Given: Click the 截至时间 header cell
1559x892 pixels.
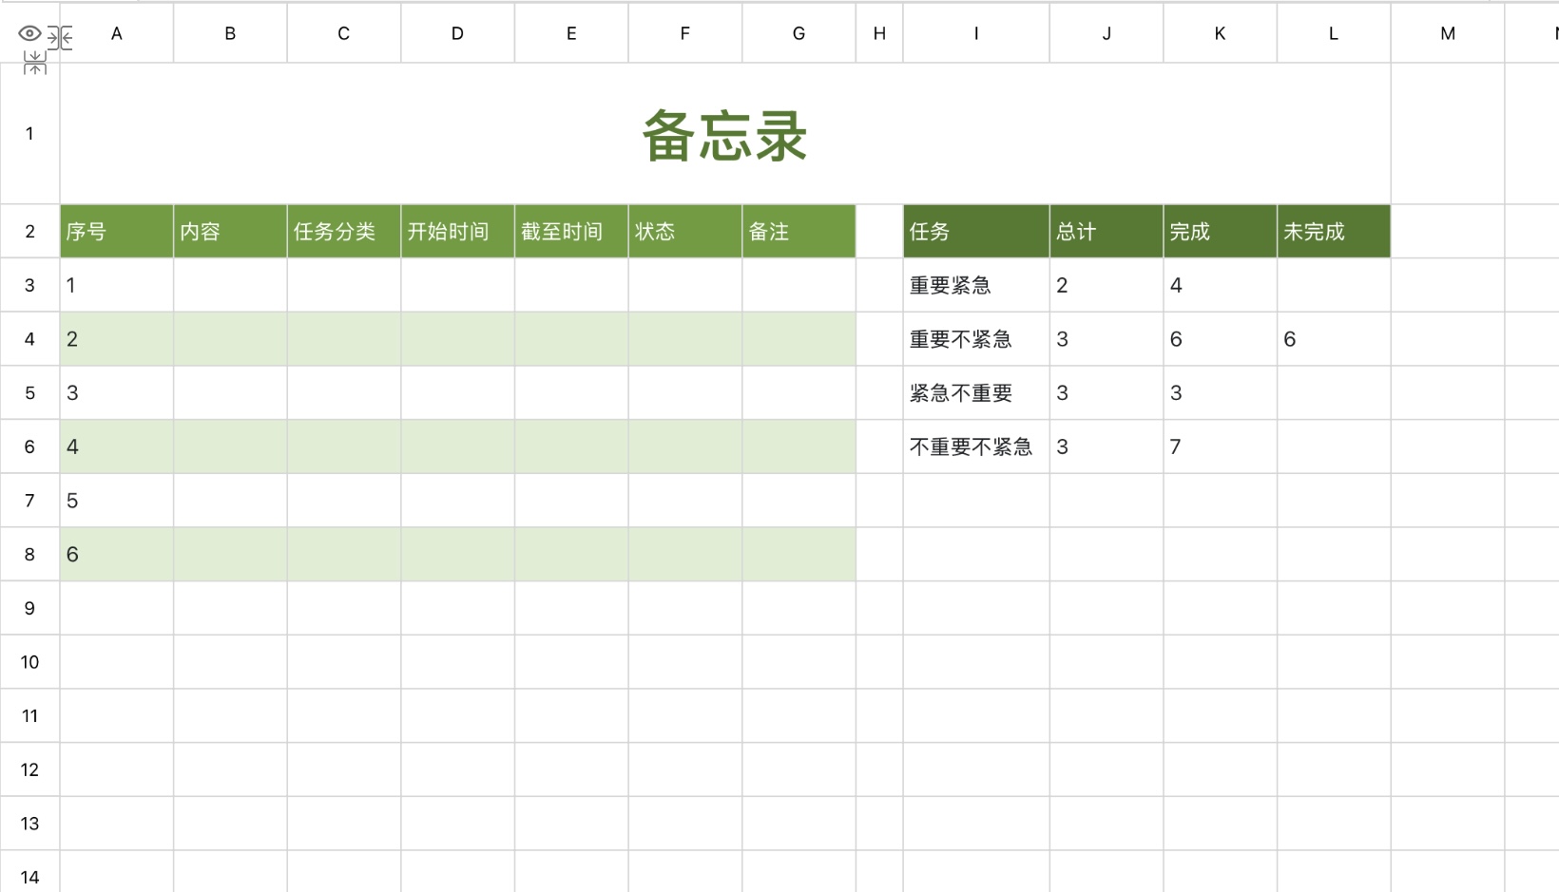Looking at the screenshot, I should pos(571,231).
